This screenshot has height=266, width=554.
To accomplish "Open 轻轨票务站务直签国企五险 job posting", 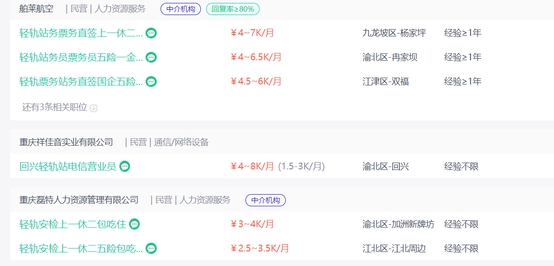I will (81, 82).
